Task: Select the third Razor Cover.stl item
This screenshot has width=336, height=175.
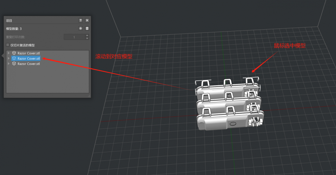Action: 29,64
